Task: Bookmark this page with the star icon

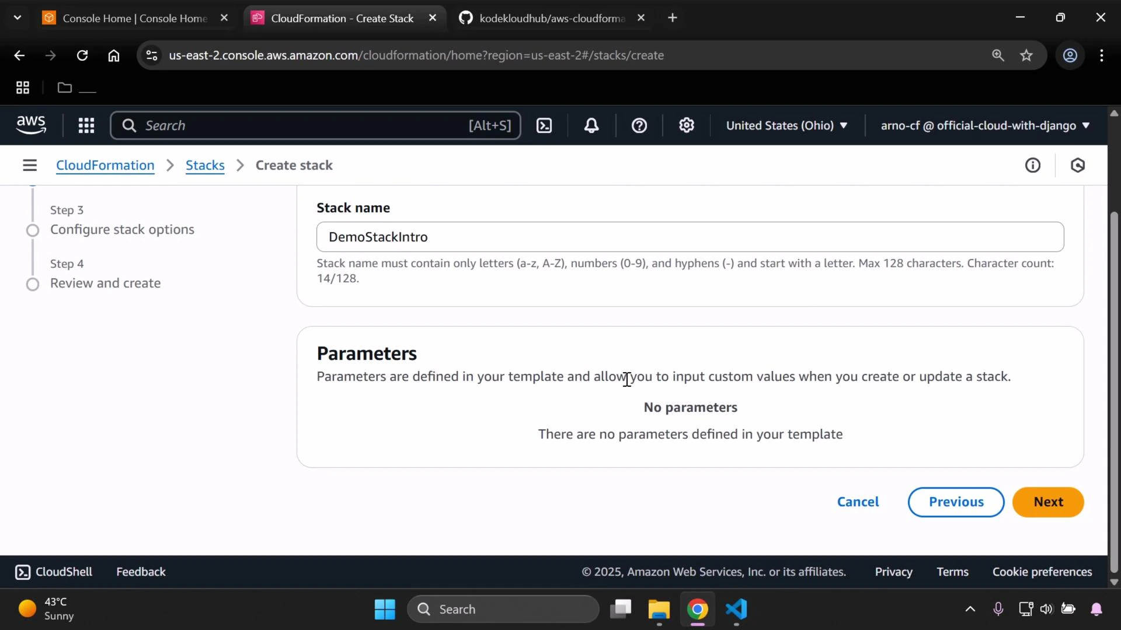Action: click(1026, 55)
